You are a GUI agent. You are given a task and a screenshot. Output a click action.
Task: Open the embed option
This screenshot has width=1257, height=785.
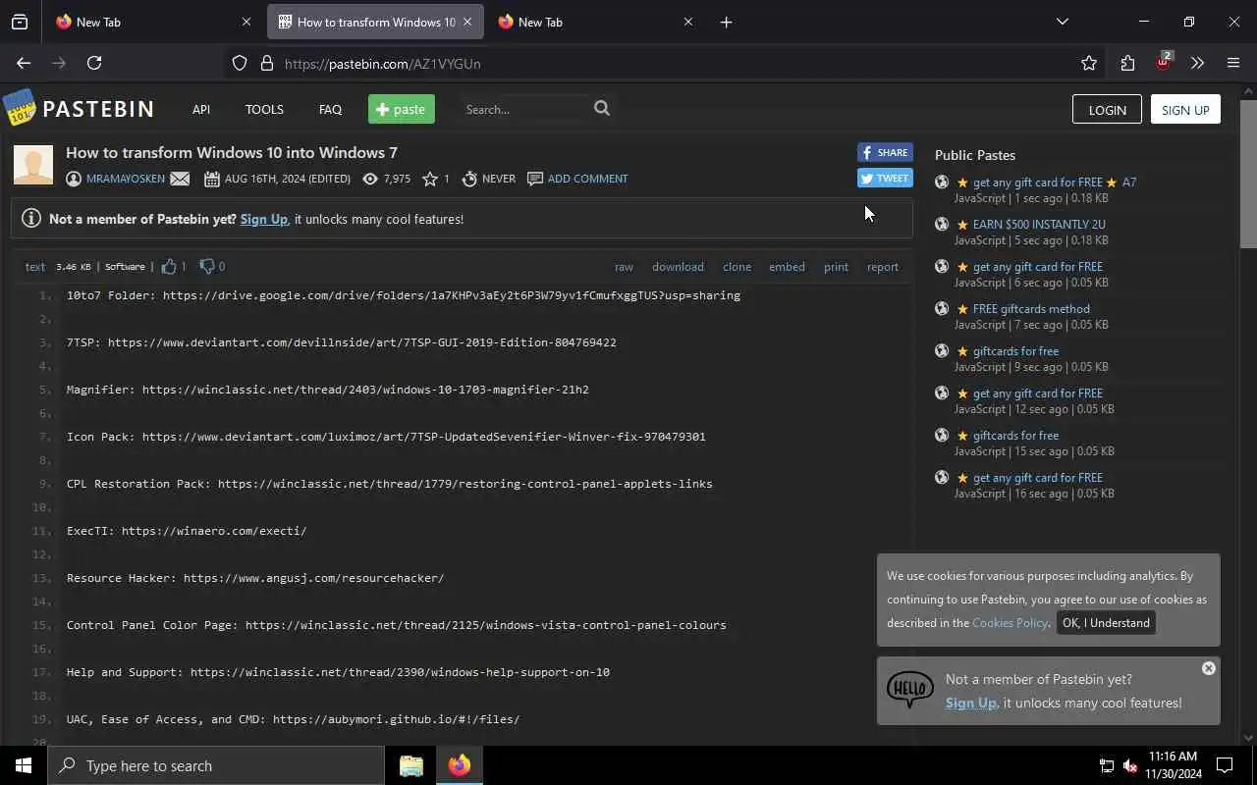787,266
